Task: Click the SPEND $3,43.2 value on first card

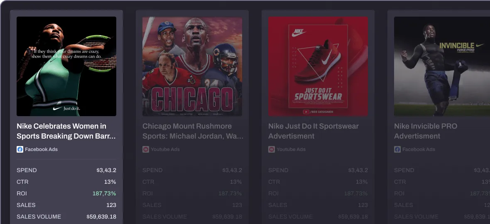Action: [x=106, y=170]
